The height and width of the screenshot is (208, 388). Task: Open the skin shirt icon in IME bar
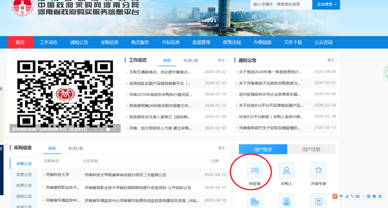click(x=374, y=196)
